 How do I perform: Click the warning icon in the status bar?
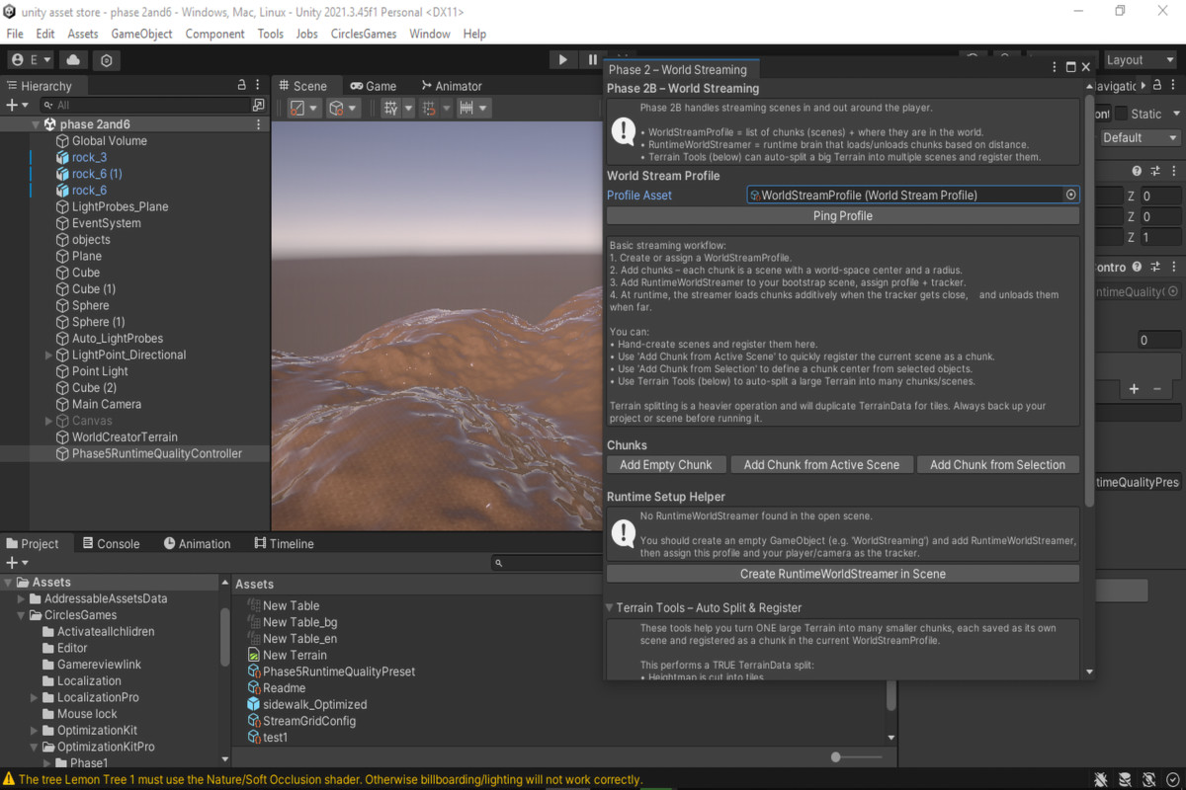(x=9, y=779)
